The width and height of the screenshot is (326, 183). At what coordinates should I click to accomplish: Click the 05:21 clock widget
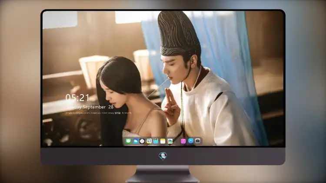coord(77,98)
